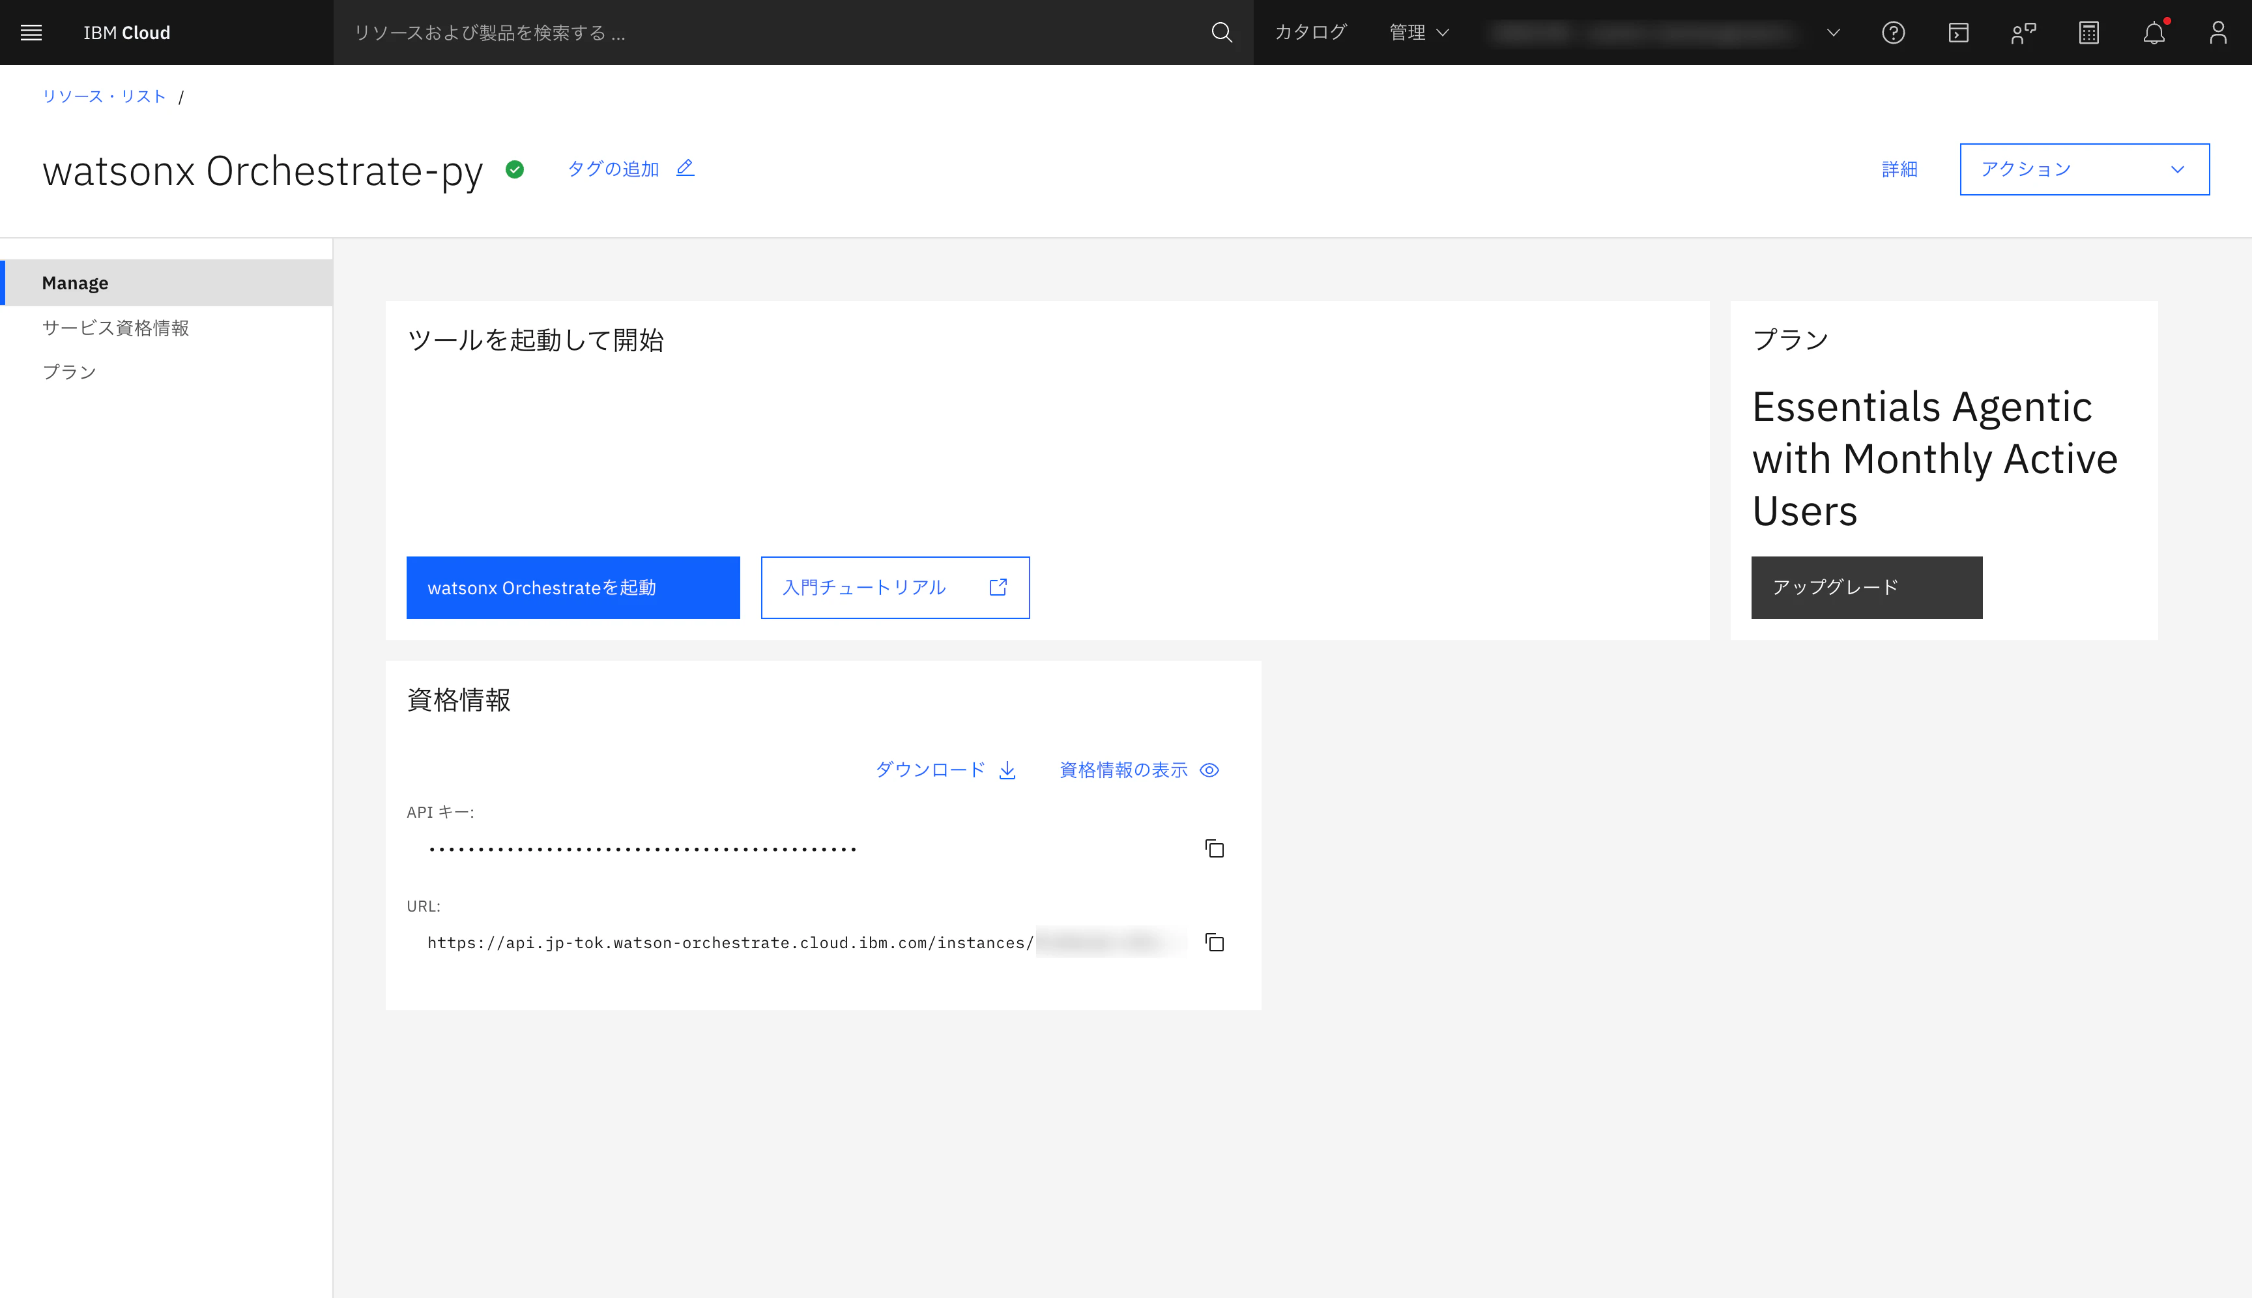Open the 入門チュートリアル button
Screen dimensions: 2252x1298
tap(895, 588)
